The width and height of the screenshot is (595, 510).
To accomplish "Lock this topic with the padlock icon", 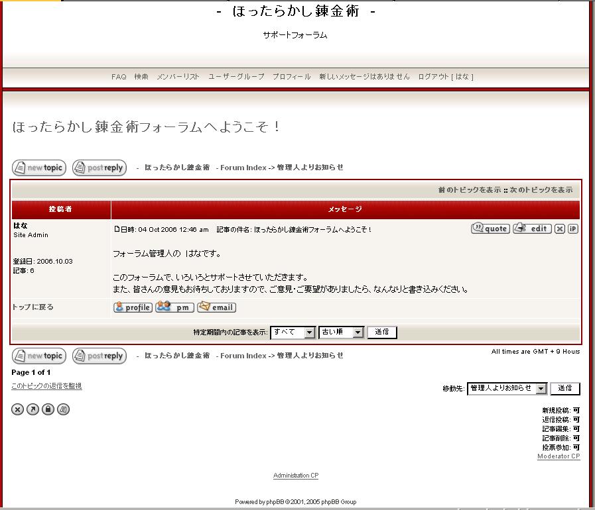I will click(48, 409).
